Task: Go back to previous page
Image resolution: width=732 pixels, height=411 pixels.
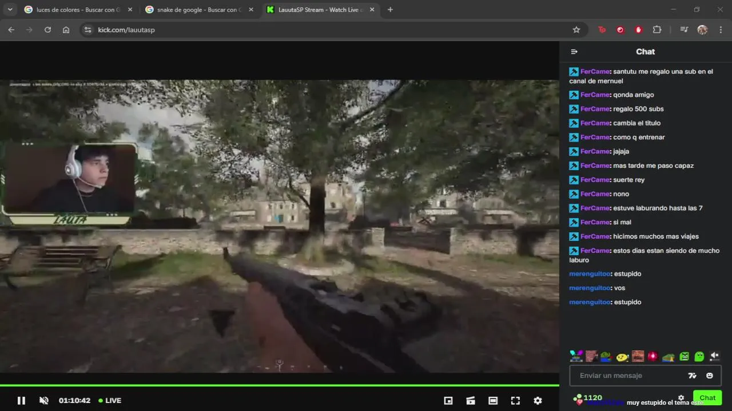Action: (x=11, y=30)
